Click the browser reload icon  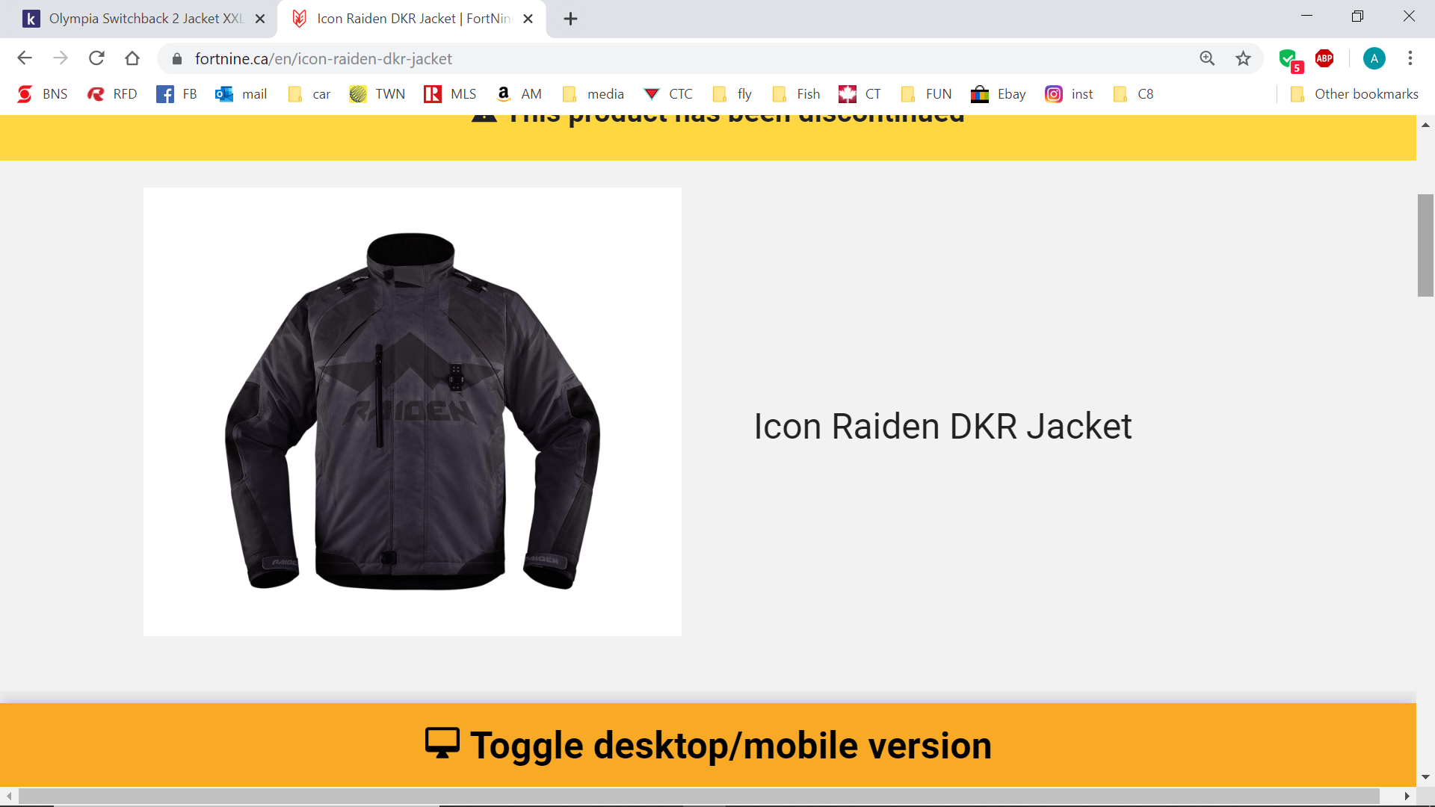(x=96, y=58)
